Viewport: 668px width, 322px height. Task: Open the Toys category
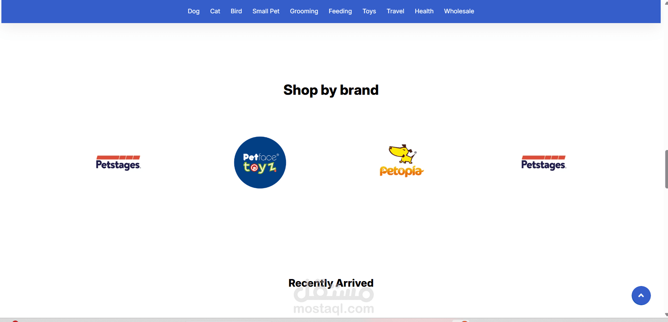click(369, 11)
